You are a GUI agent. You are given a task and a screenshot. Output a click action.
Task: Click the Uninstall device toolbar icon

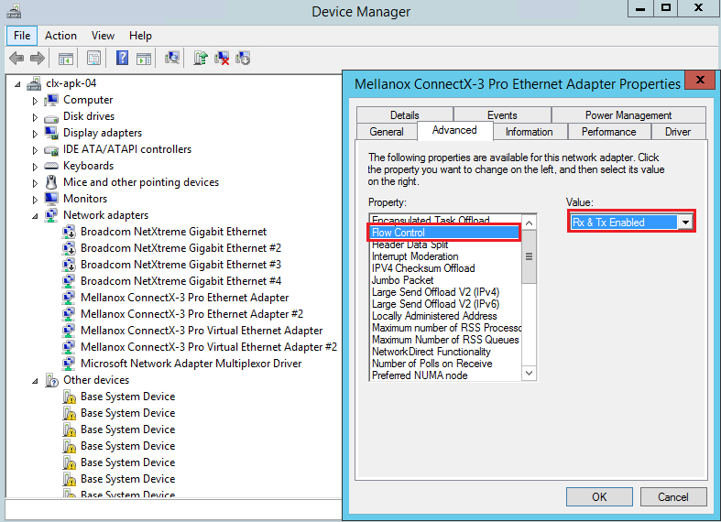[x=222, y=59]
